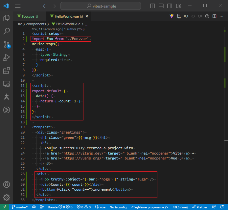Click the components breadcrumb segment
This screenshot has width=228, height=210.
[36, 24]
